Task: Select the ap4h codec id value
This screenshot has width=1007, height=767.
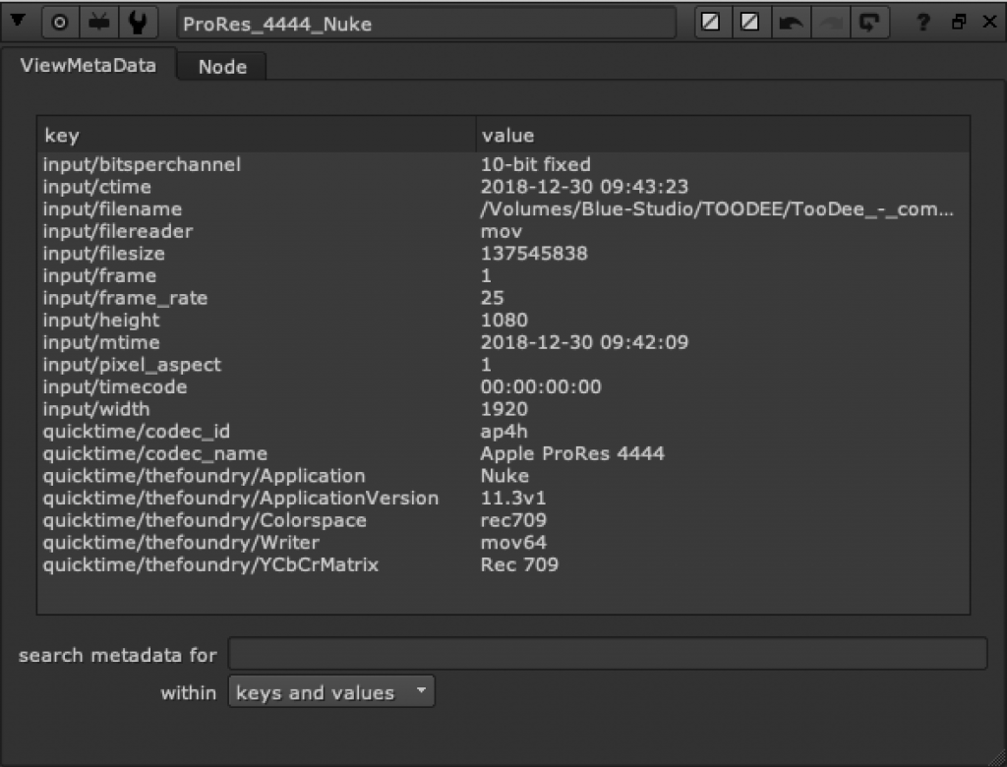Action: [x=504, y=431]
